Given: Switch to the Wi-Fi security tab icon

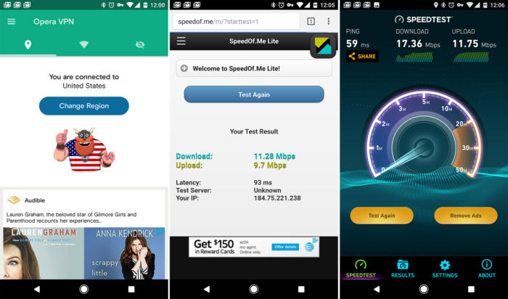Looking at the screenshot, I should pos(84,45).
